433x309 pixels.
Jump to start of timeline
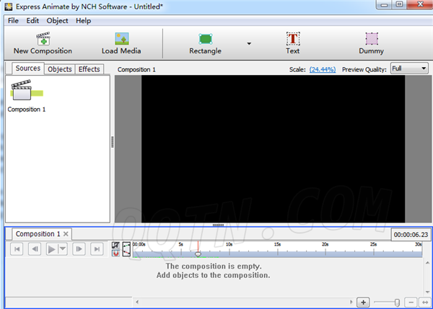[x=17, y=249]
